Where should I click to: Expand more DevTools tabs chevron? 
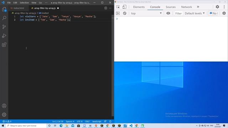pyautogui.click(x=198, y=7)
